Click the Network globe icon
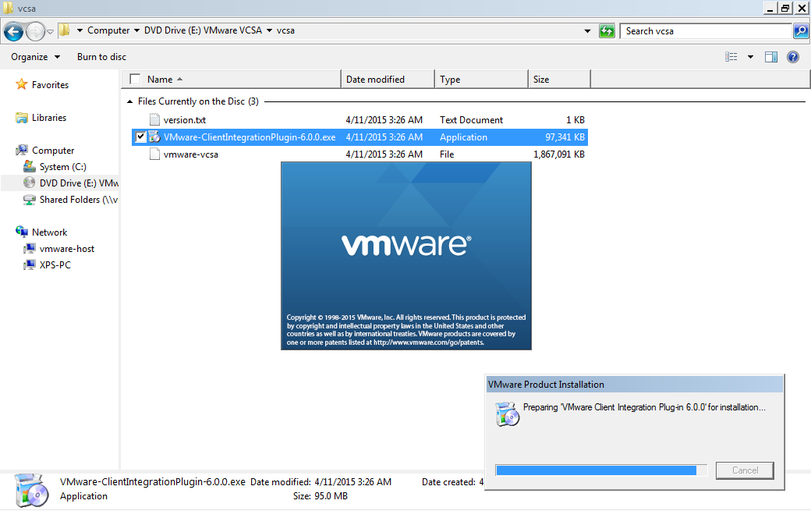 [22, 231]
